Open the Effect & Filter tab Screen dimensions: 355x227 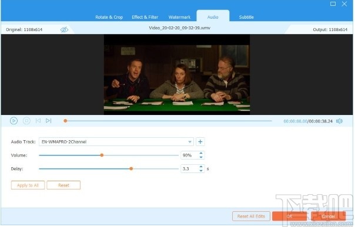145,17
